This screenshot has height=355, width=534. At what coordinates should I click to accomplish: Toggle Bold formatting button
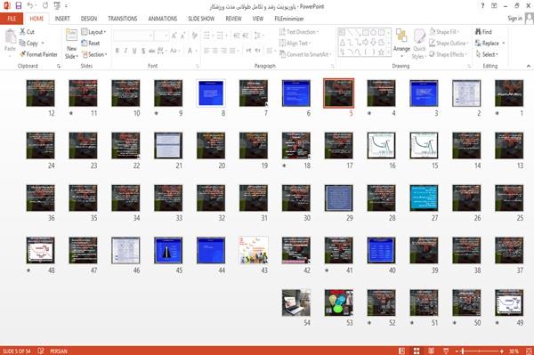point(117,51)
